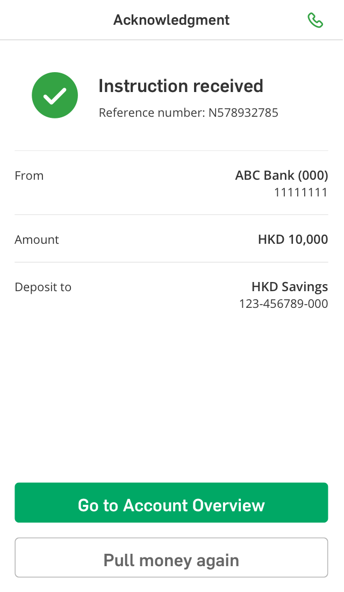This screenshot has height=592, width=344.
Task: Click the 'Reference number:' label text
Action: 152,113
